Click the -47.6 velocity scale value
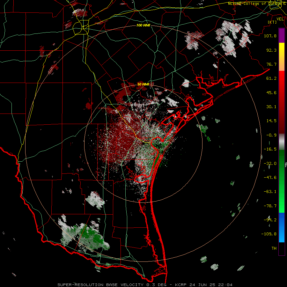The width and height of the screenshot is (287, 287). 270,178
